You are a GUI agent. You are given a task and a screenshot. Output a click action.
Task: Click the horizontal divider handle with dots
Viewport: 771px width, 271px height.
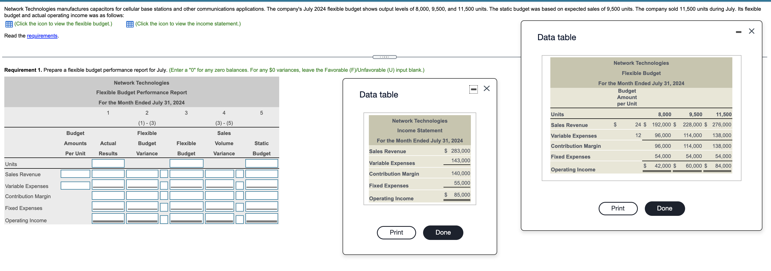(385, 57)
